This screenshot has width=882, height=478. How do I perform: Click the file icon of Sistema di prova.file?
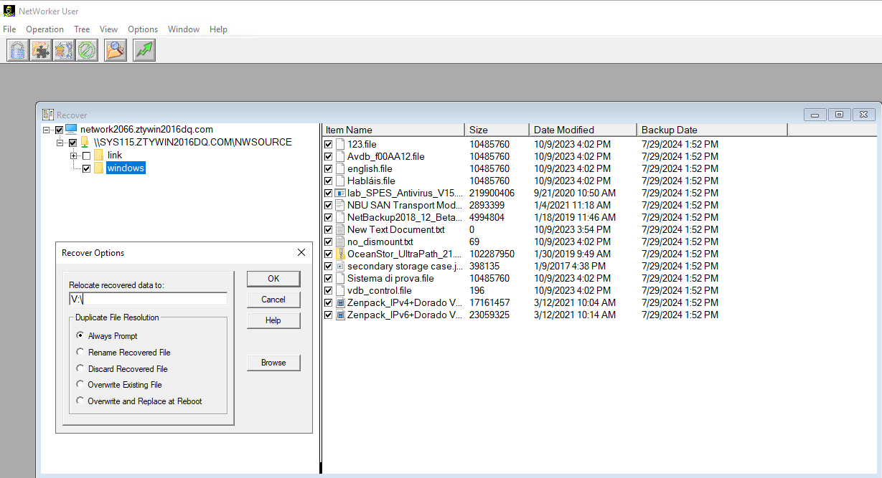click(340, 278)
